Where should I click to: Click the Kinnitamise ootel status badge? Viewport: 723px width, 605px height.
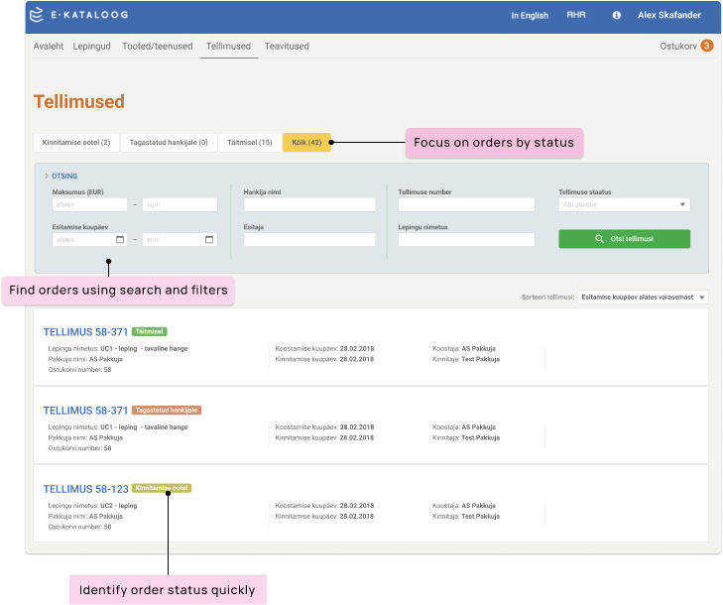point(162,488)
